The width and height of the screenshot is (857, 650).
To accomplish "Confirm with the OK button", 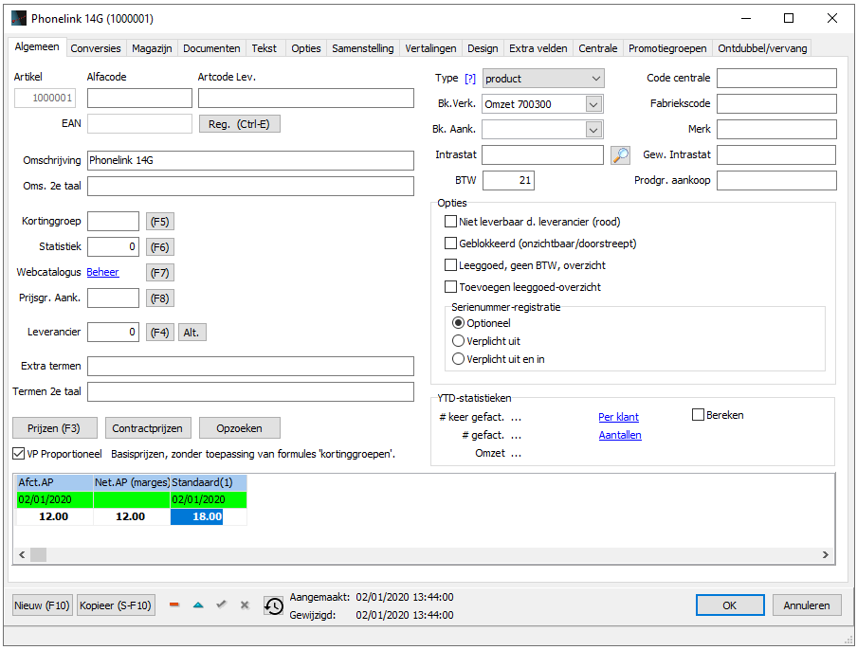I will click(x=730, y=605).
